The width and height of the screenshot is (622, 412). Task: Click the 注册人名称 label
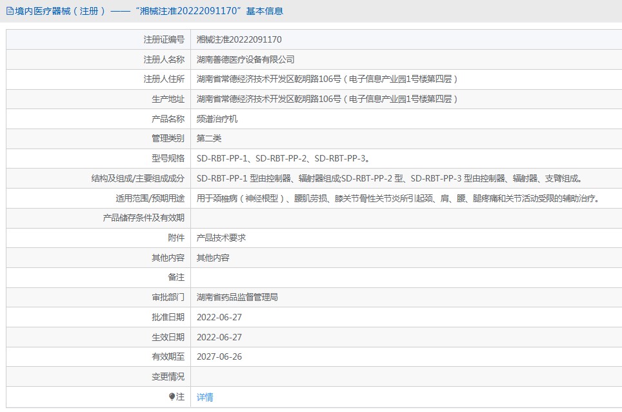(164, 59)
